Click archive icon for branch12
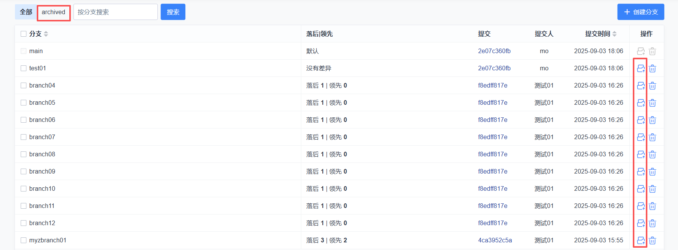 [x=640, y=223]
